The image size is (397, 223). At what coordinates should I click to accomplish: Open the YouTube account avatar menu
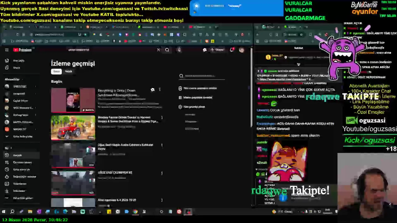tap(242, 50)
